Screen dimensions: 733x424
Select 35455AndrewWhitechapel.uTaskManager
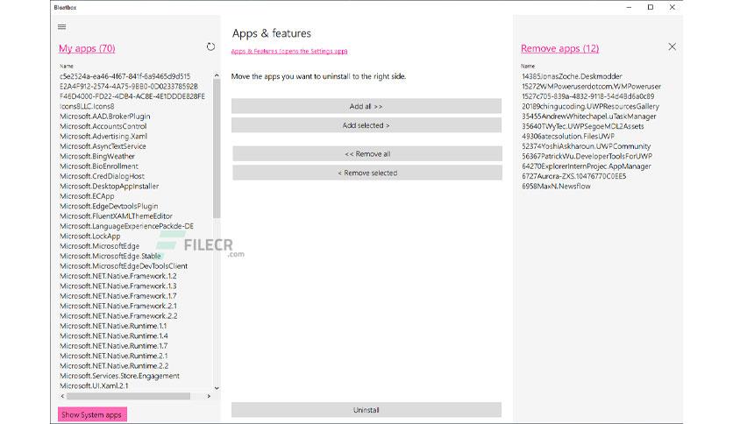click(589, 117)
